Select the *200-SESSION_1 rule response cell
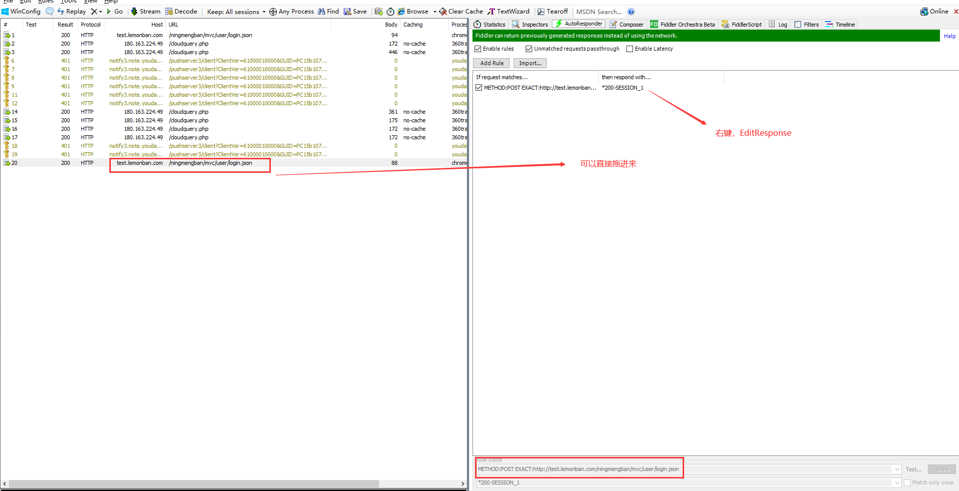This screenshot has width=959, height=491. point(622,88)
